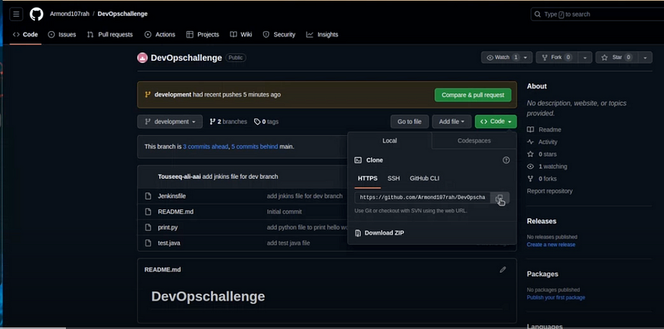Open the DevOpschallenge breadcrumb link

click(x=122, y=14)
